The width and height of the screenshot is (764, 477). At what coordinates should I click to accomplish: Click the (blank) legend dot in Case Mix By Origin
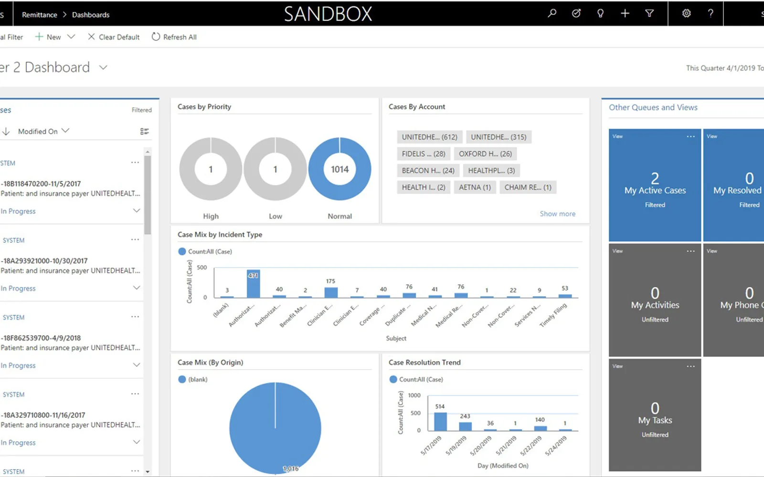(182, 379)
